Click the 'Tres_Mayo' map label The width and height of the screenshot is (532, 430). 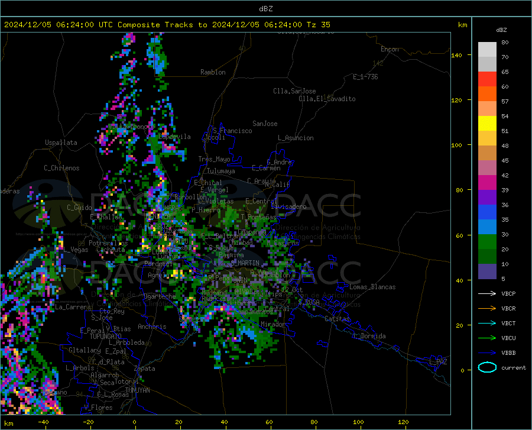(214, 159)
